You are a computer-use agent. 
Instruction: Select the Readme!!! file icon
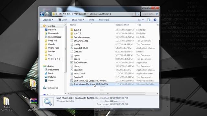pyautogui.click(x=72, y=77)
